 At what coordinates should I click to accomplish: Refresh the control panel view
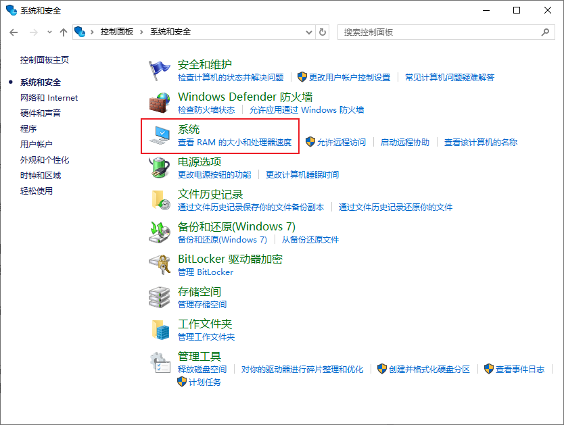click(x=323, y=32)
